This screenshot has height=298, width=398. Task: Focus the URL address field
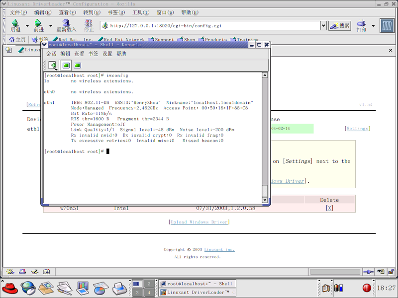210,26
